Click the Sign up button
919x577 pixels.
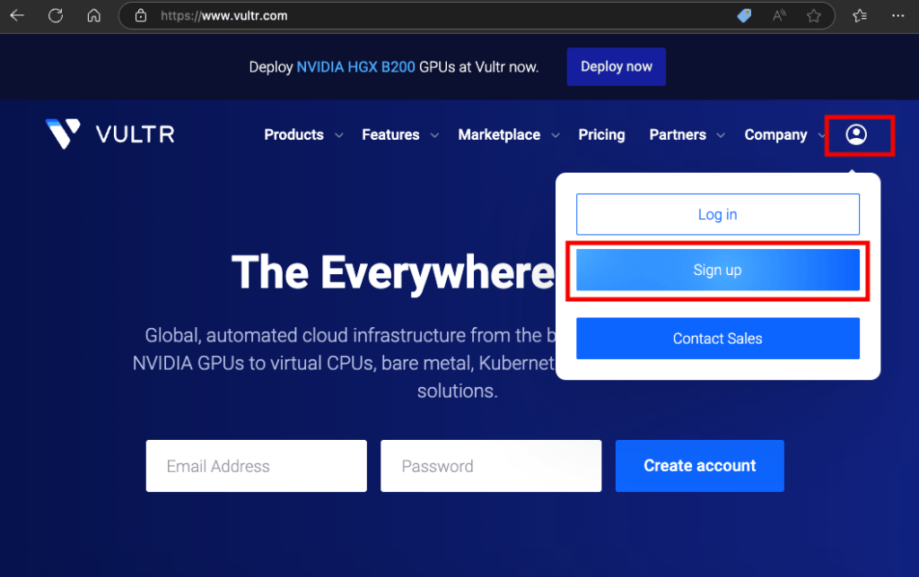[717, 271]
